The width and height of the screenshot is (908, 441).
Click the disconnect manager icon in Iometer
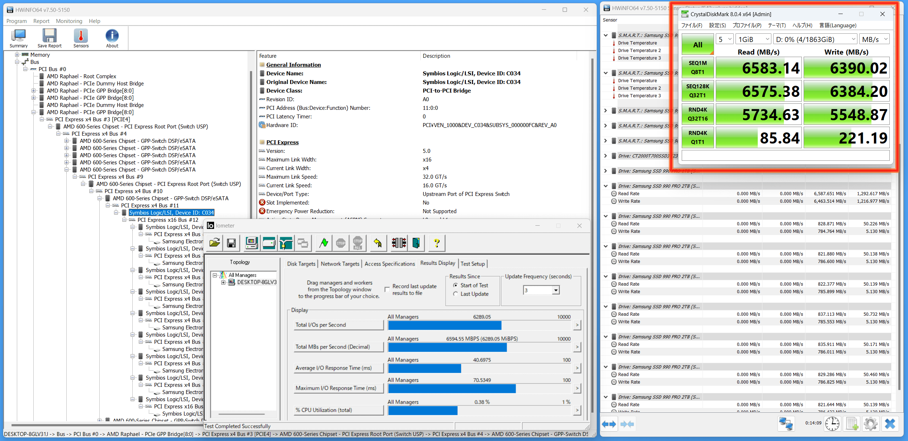click(399, 243)
